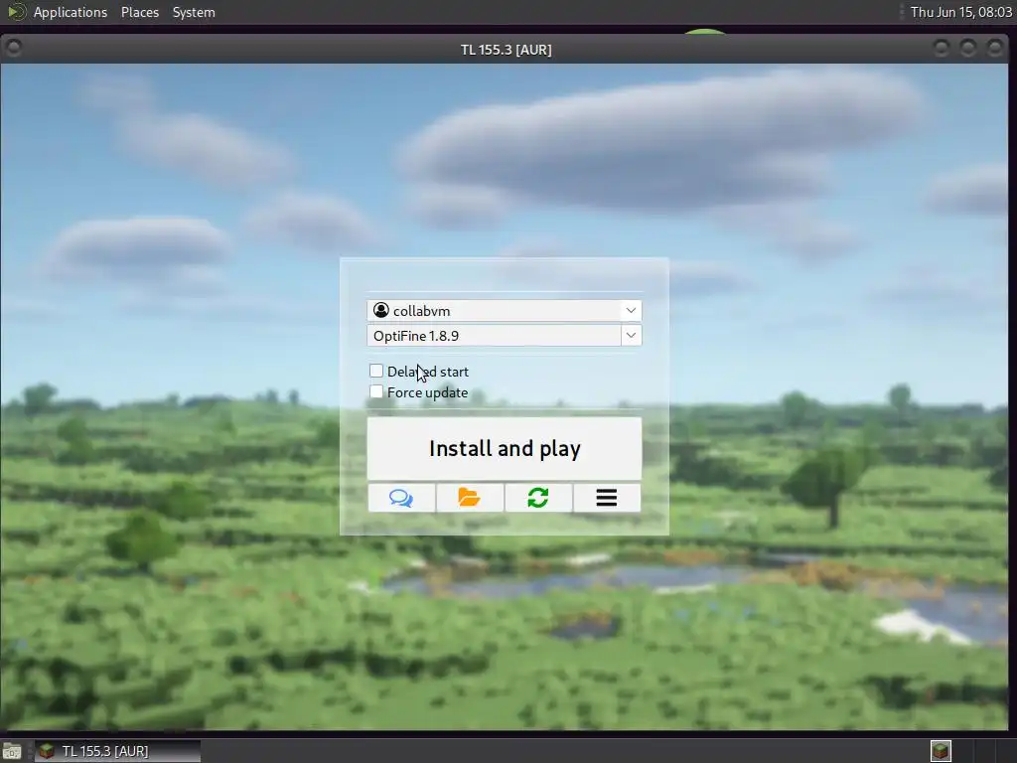Open the System menu
Viewport: 1017px width, 763px height.
(194, 12)
